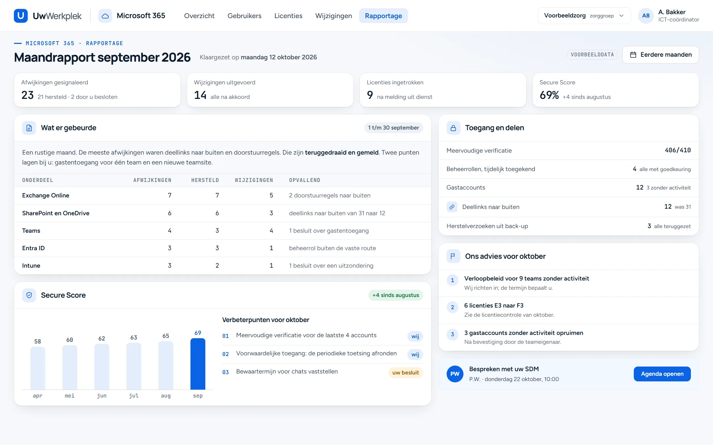Click the aug bar labeled 65
This screenshot has width=713, height=445.
tap(166, 365)
